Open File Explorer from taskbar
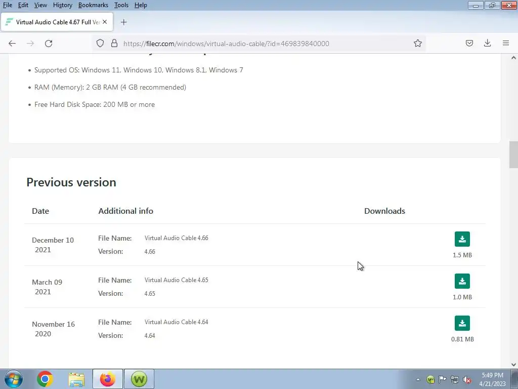This screenshot has width=518, height=389. [76, 379]
